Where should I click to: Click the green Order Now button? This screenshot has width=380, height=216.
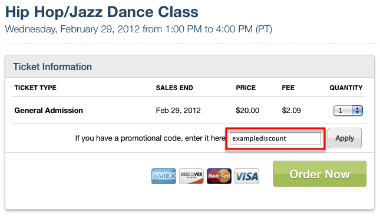point(320,174)
